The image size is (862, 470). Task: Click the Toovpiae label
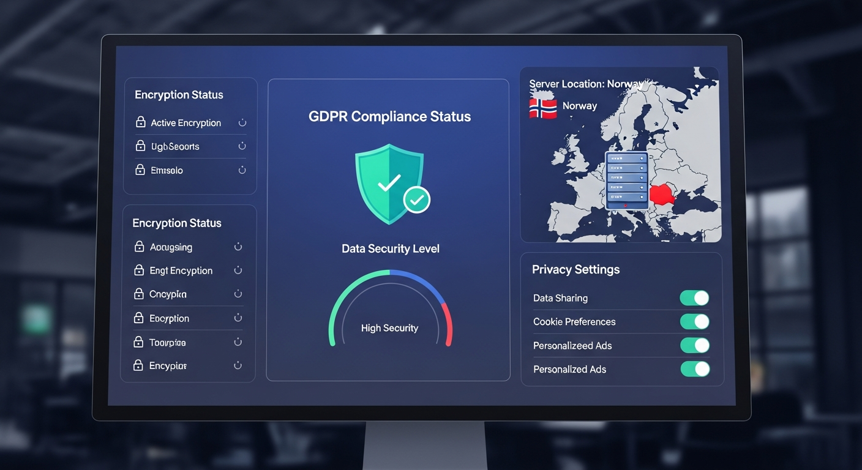pos(168,342)
